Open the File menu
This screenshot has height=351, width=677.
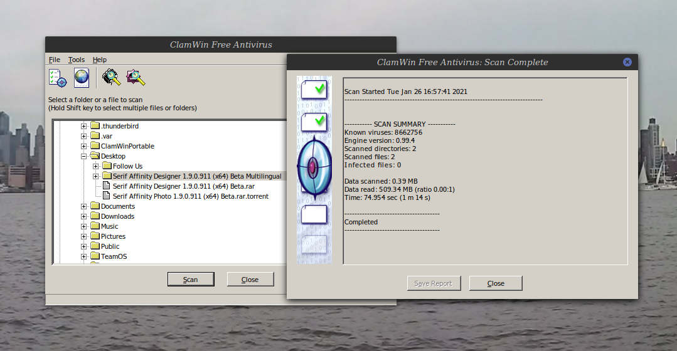(x=55, y=60)
